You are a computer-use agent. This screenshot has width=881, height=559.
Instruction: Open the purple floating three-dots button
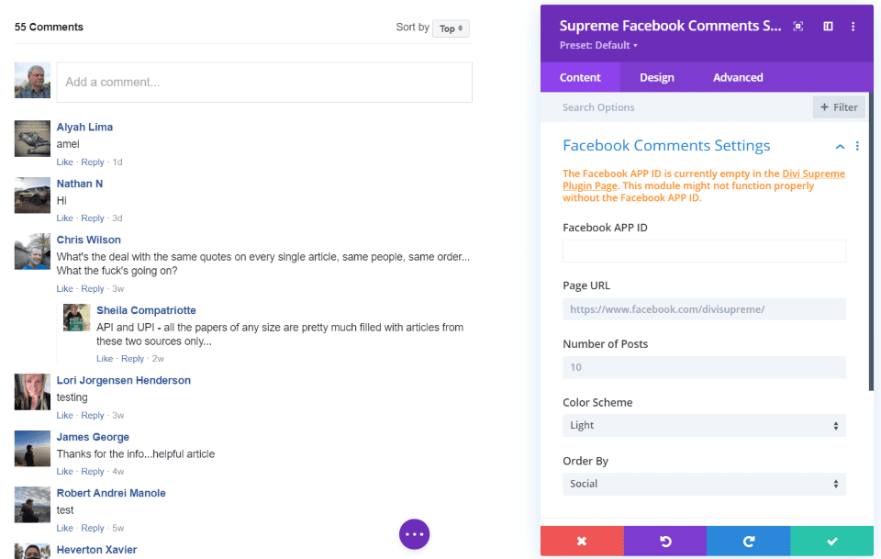414,533
